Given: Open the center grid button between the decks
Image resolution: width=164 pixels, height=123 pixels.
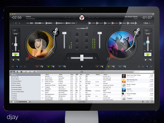Looking at the screenshot, I should click(x=82, y=66).
